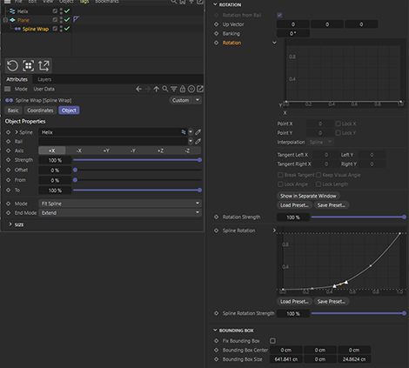Click Load Preset under Spline Rotation graph
The height and width of the screenshot is (368, 409).
coord(294,302)
